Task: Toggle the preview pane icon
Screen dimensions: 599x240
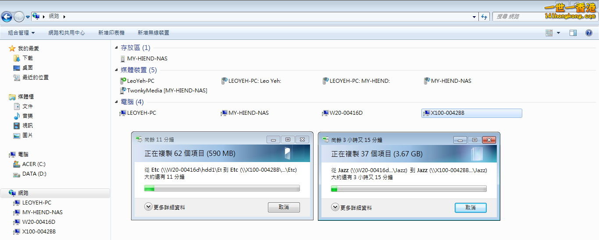Action: click(573, 33)
